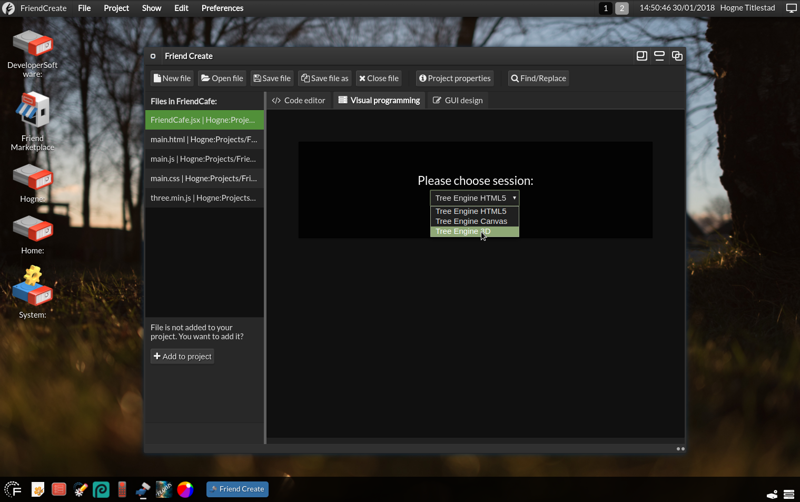Switch to the Code editor tab
The image size is (800, 502).
pyautogui.click(x=299, y=101)
